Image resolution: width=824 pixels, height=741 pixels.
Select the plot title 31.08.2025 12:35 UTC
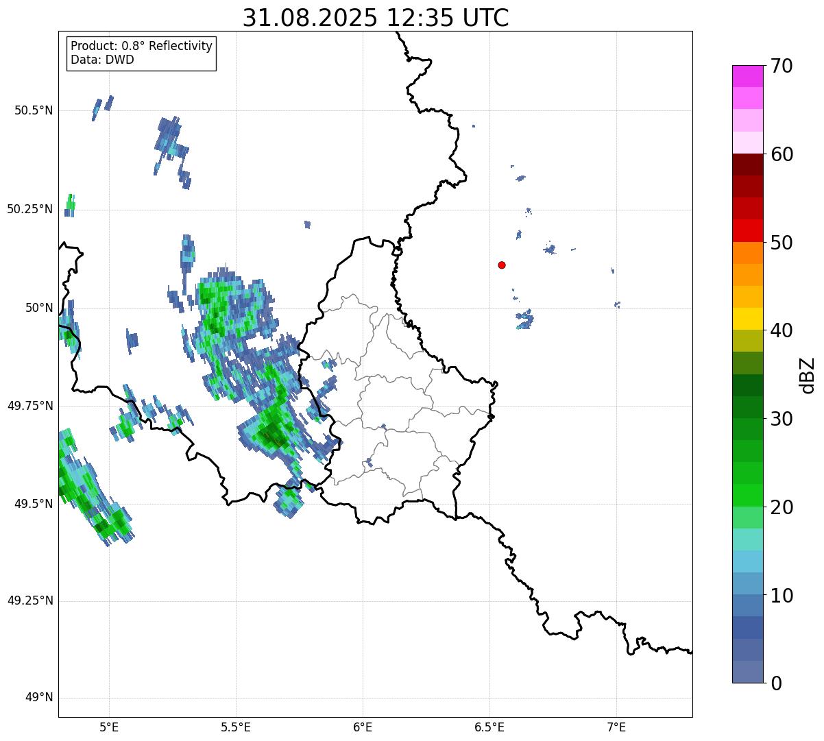pos(376,18)
